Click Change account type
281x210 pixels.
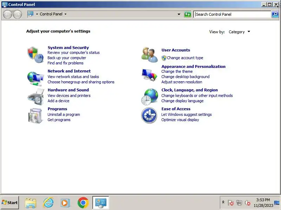coord(185,58)
